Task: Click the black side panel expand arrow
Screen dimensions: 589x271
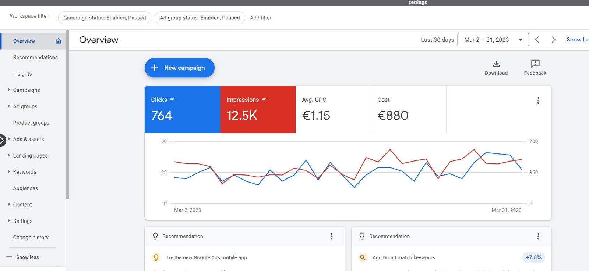Action: pos(2,140)
